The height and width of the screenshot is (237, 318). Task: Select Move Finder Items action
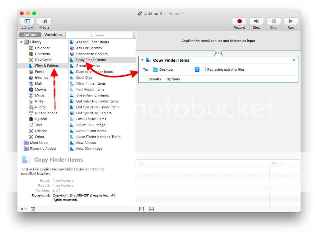[x=102, y=131]
